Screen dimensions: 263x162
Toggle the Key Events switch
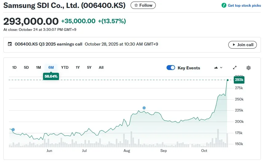[171, 68]
